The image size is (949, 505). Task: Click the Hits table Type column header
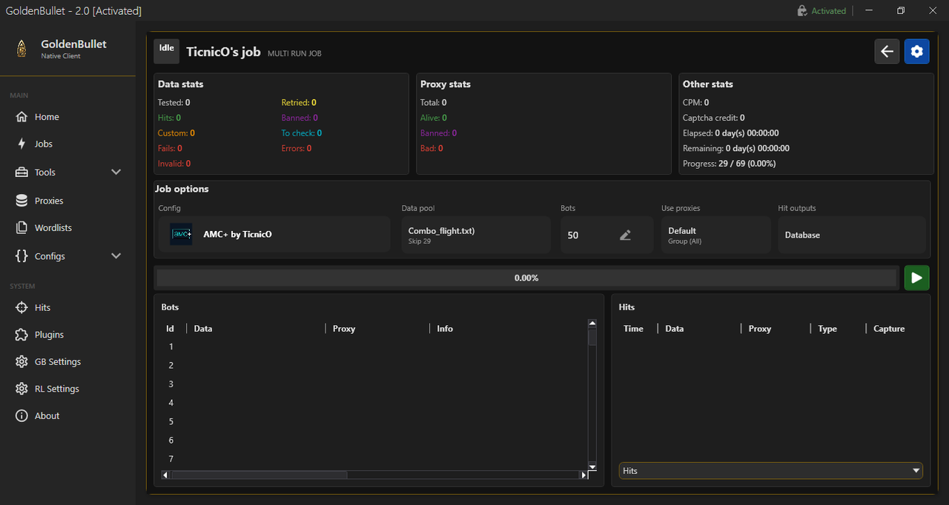tap(827, 329)
